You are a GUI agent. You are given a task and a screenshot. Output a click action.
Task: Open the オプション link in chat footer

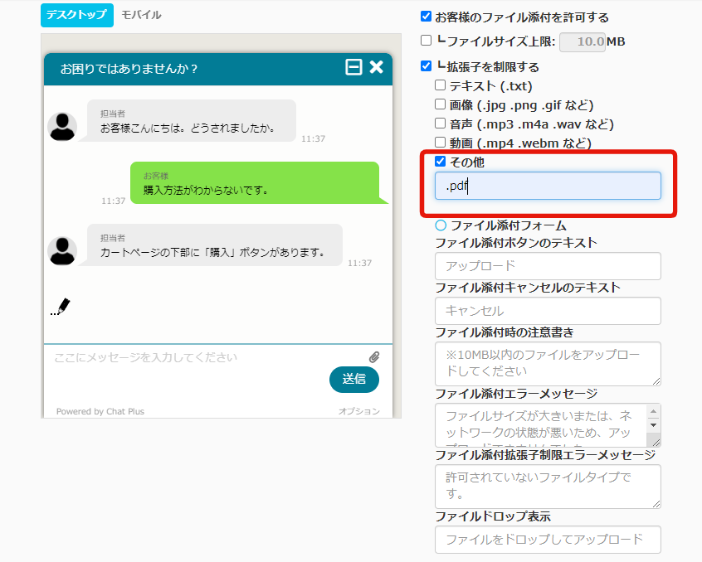coord(358,411)
